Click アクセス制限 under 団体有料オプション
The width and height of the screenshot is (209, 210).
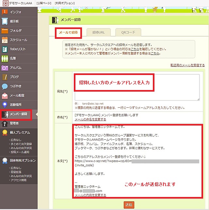(19, 180)
